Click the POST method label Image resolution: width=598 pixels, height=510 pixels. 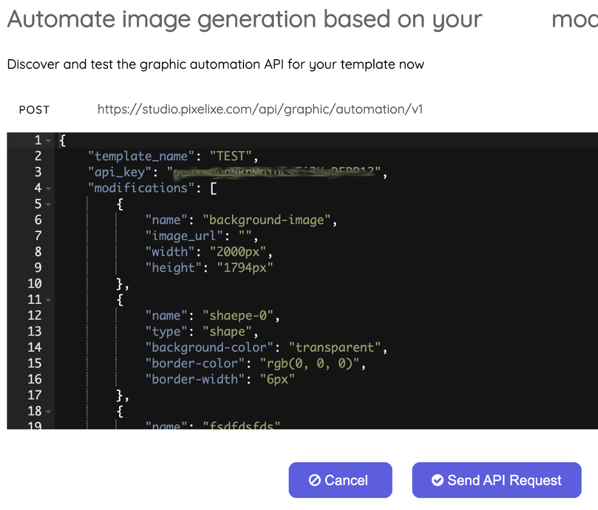[x=34, y=110]
